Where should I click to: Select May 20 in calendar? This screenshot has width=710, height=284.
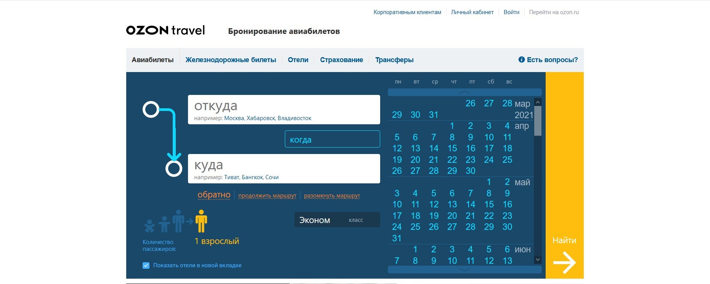(x=452, y=216)
